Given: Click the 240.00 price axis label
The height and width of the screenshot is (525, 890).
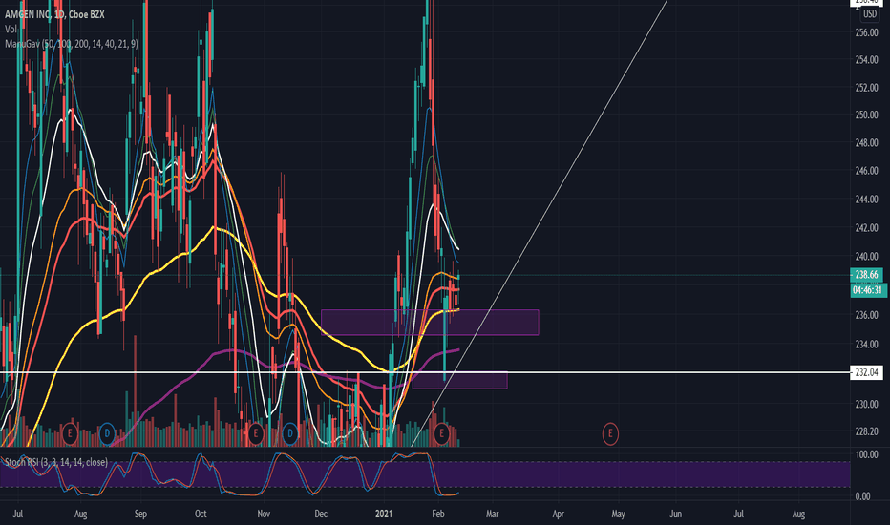Looking at the screenshot, I should (x=866, y=257).
